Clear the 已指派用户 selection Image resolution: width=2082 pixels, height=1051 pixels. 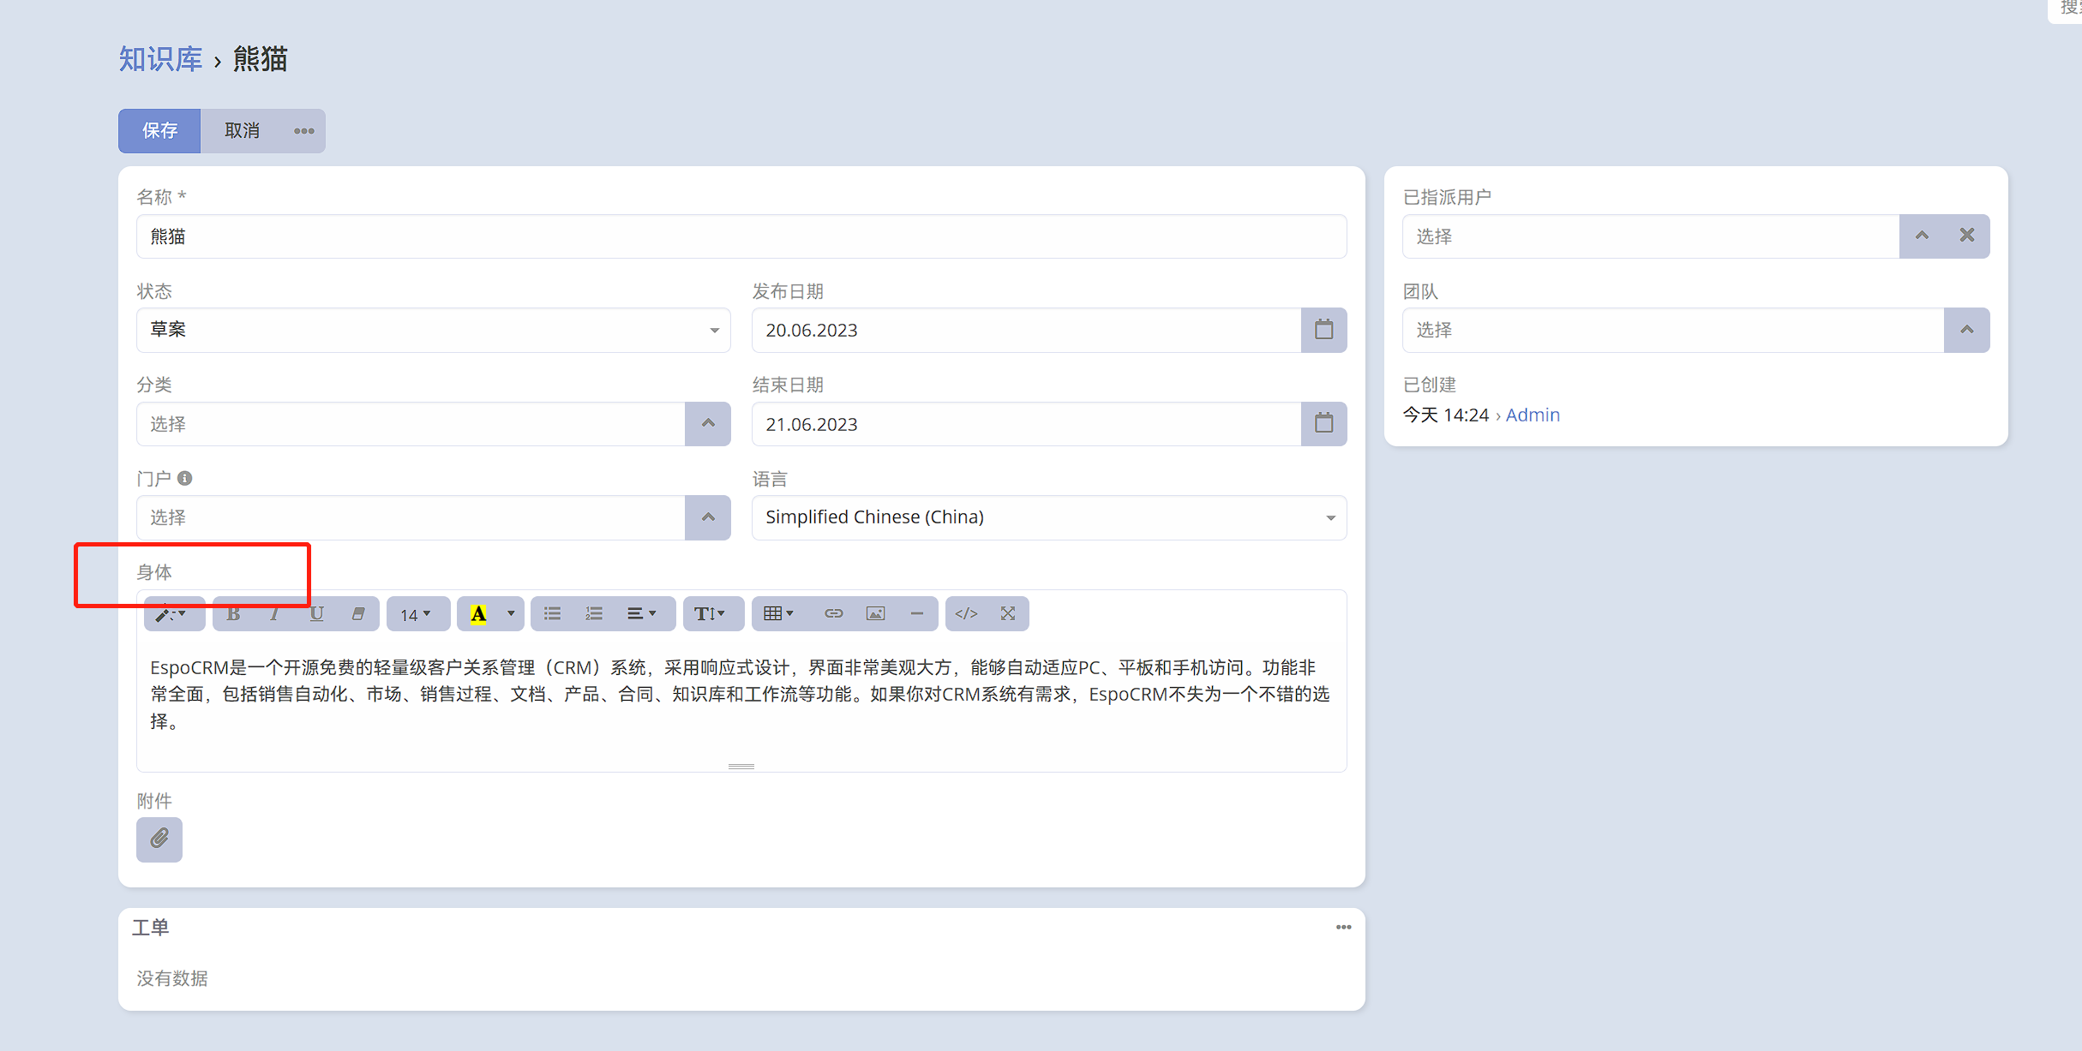click(1967, 236)
